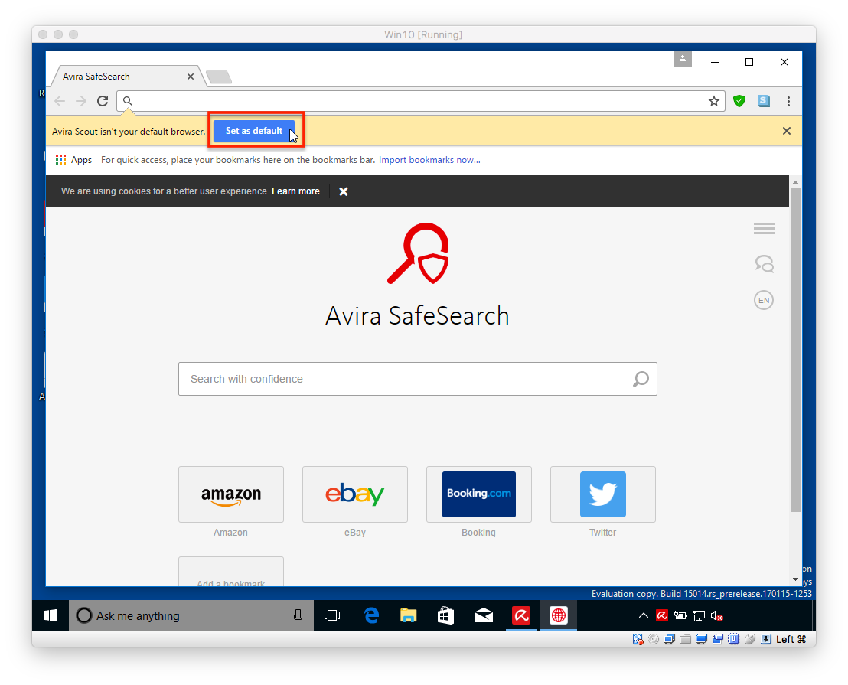Open the Amazon bookmark tile
The width and height of the screenshot is (848, 685).
point(230,494)
